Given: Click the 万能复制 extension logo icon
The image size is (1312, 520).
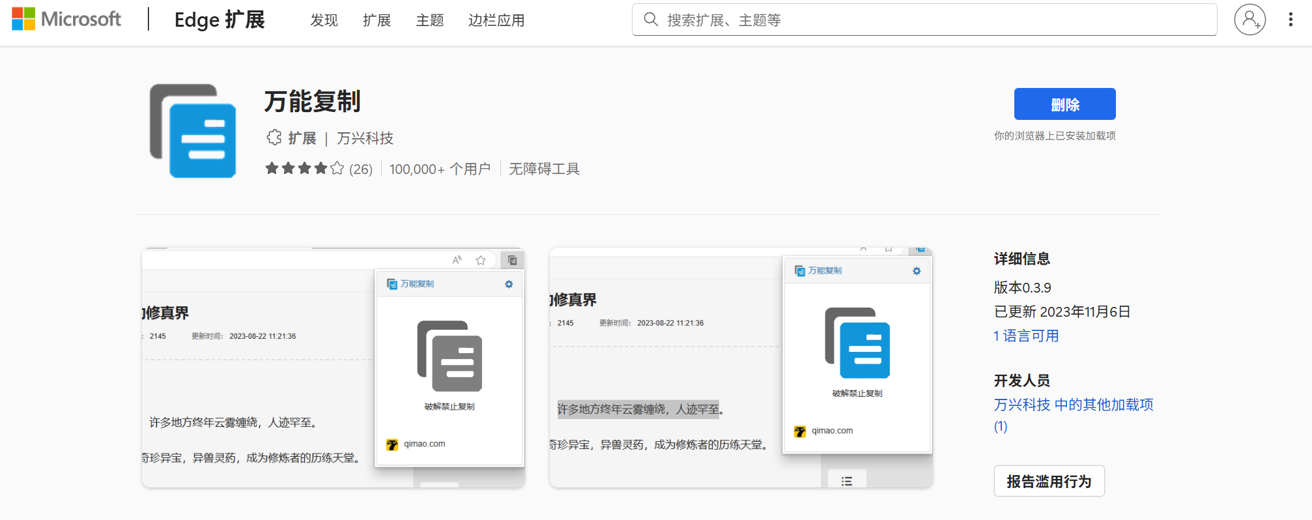Looking at the screenshot, I should pos(193,131).
